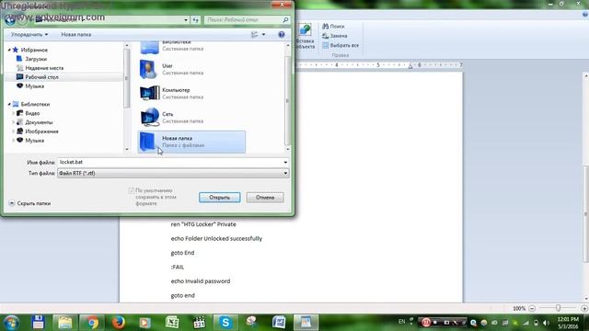Expand the Изображения library node

click(14, 131)
